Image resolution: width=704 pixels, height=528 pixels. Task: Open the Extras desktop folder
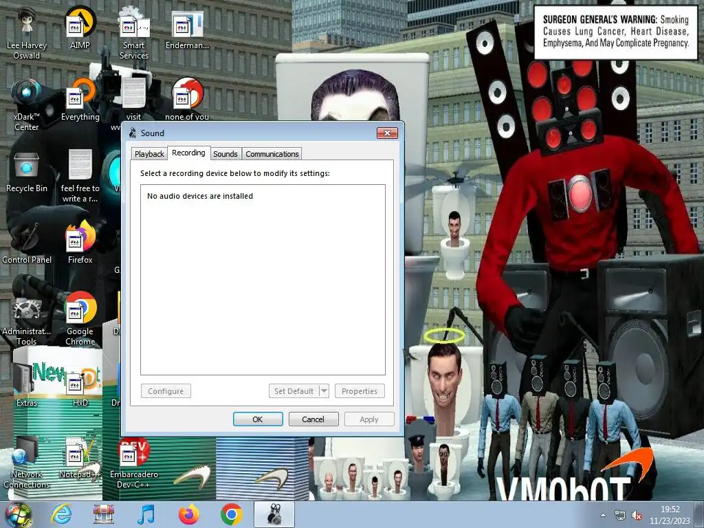[27, 386]
